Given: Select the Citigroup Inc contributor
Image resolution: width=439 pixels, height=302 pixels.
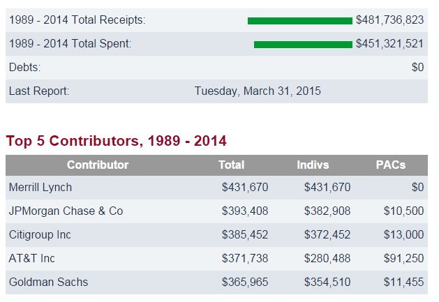Looking at the screenshot, I should point(40,234).
